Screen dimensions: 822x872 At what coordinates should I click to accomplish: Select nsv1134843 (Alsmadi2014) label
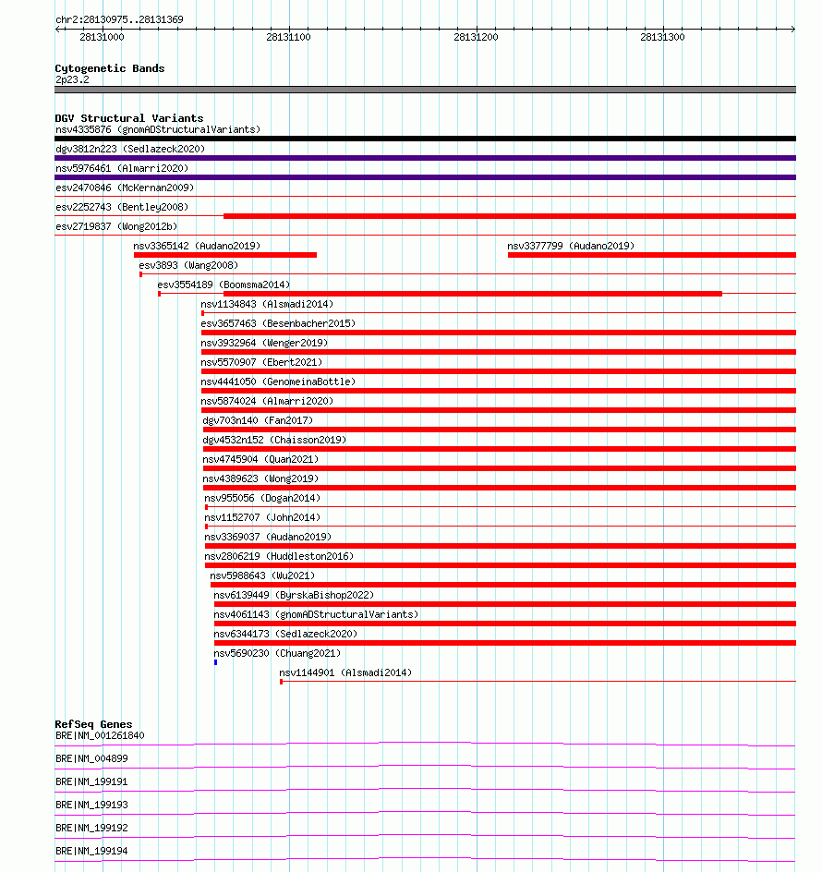pyautogui.click(x=267, y=304)
